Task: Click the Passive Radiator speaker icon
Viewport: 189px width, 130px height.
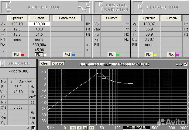Action: [x=99, y=6]
